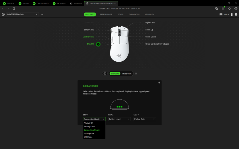239x149 pixels.
Task: Open the apps grid icon
Action: click(x=223, y=9)
